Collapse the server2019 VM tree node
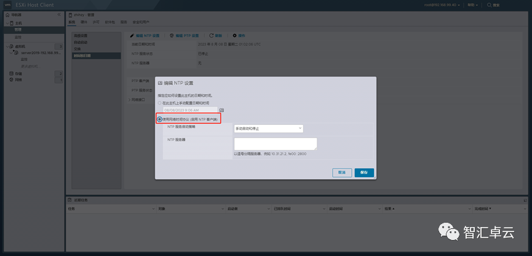This screenshot has width=532, height=256. (x=11, y=53)
